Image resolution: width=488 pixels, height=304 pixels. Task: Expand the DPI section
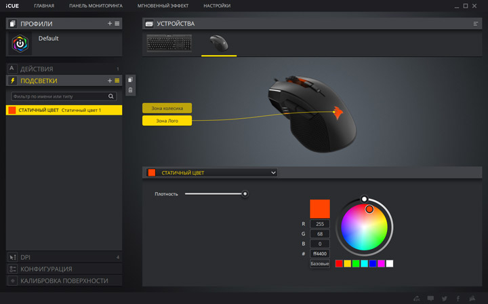pyautogui.click(x=64, y=257)
